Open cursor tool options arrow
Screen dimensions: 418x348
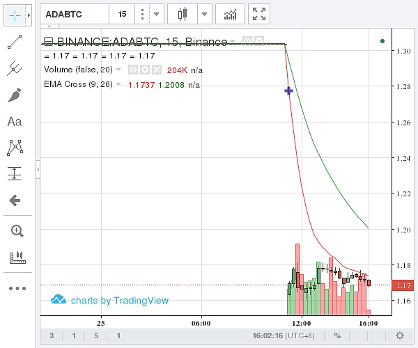[29, 15]
